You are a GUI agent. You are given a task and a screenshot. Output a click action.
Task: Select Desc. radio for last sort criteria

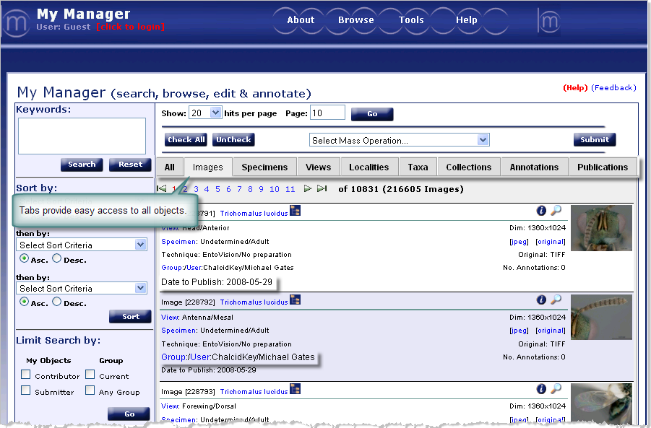tap(57, 302)
